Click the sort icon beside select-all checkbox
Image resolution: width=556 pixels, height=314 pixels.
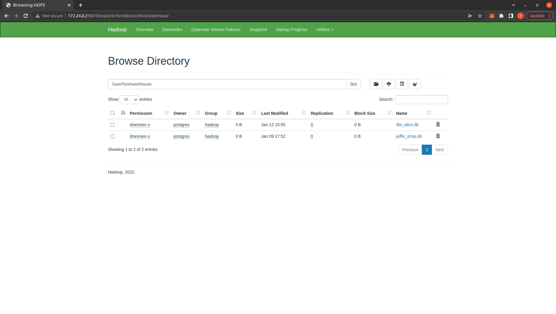tap(123, 113)
